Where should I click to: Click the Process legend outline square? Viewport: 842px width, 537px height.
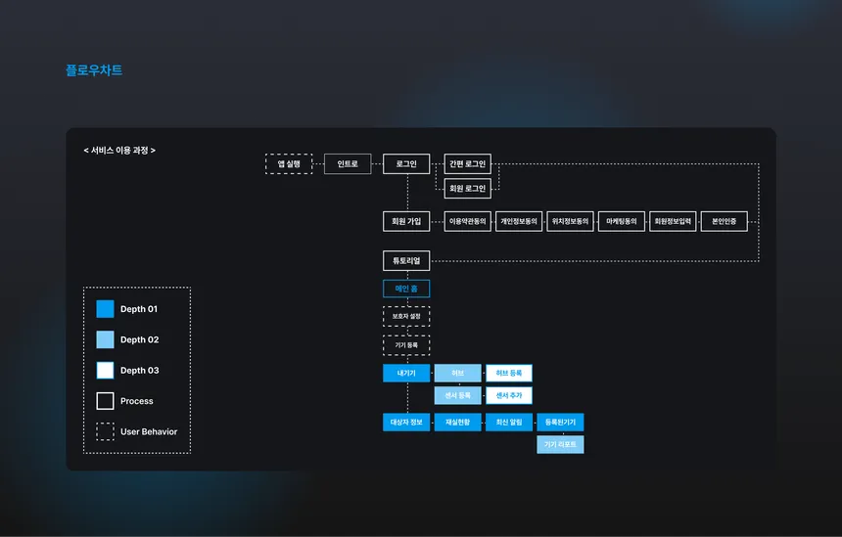tap(106, 401)
